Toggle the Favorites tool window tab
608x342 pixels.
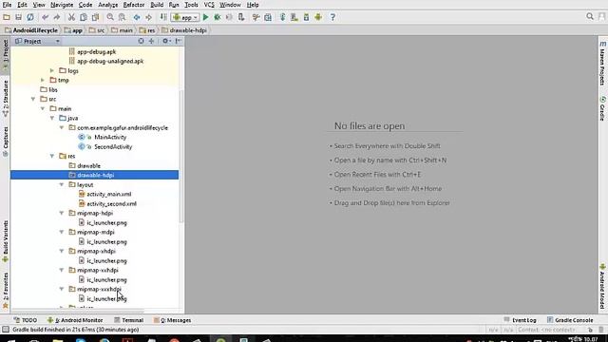point(6,290)
